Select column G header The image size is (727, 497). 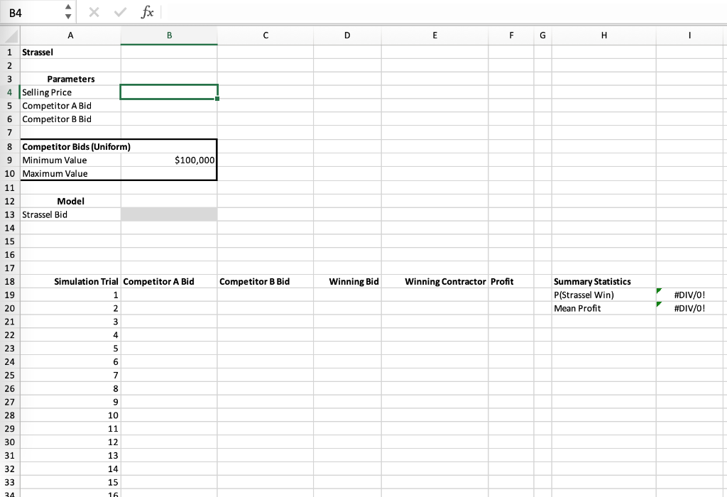[x=543, y=35]
